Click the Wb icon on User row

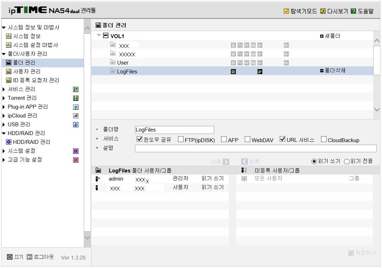(x=253, y=63)
